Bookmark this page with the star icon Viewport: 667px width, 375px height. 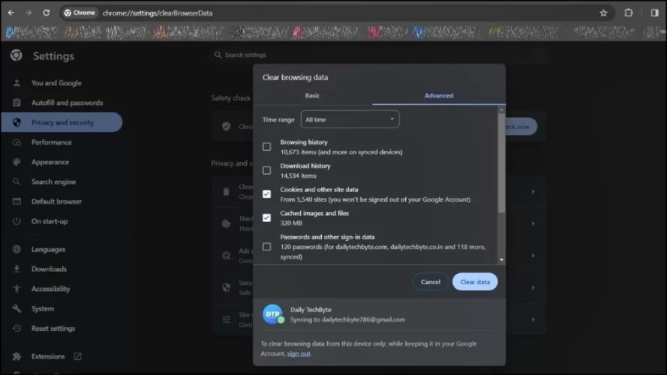[x=603, y=13]
